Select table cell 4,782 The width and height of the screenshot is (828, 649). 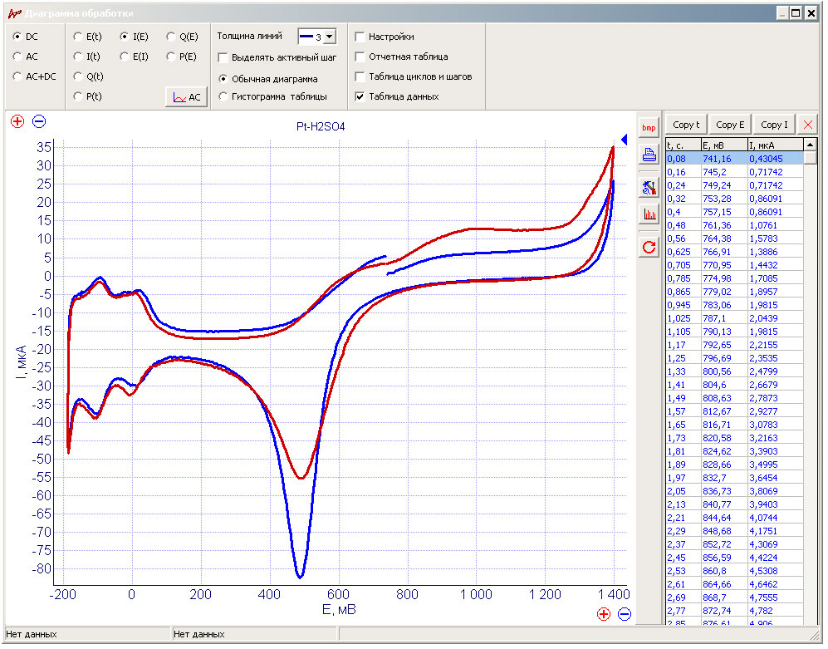(775, 611)
